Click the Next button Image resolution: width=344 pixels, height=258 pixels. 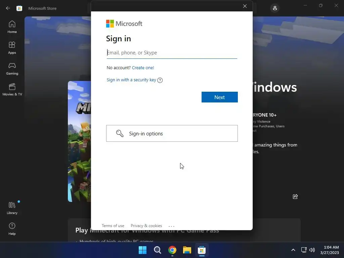click(220, 97)
